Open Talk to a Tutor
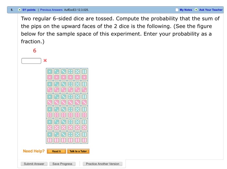 pos(78,151)
